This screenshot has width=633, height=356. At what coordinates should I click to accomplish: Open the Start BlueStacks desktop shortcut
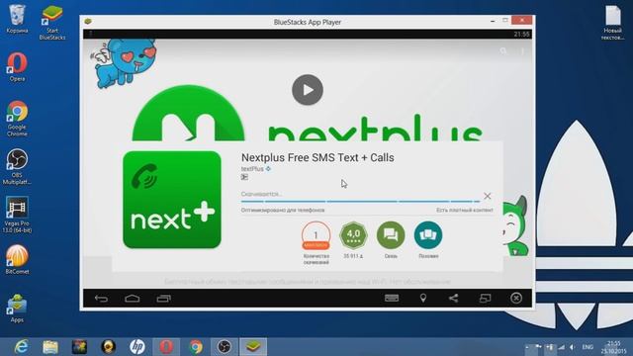pyautogui.click(x=52, y=22)
